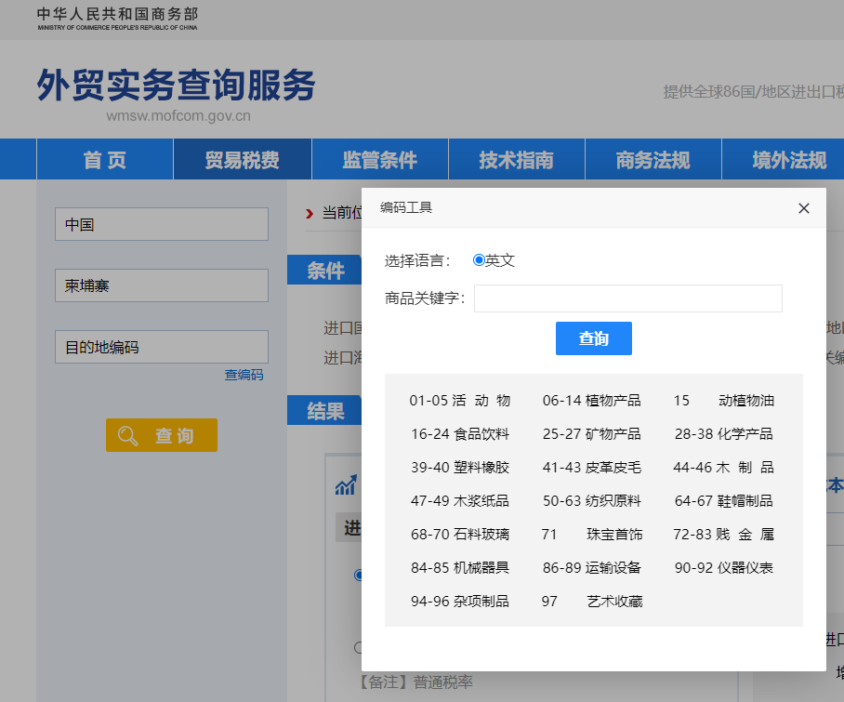Select 72-83 贱金属 category
Screen dimensions: 844x702
click(723, 534)
